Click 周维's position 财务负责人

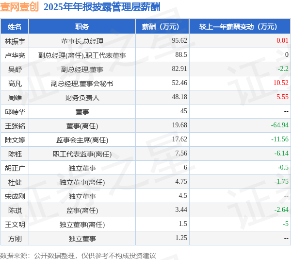tap(82, 98)
